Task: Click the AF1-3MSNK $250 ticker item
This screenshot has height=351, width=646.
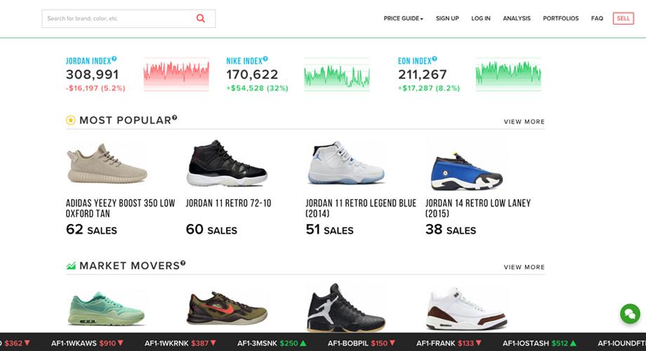Action: point(272,343)
